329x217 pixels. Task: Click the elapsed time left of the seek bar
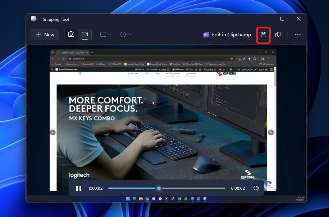click(96, 188)
